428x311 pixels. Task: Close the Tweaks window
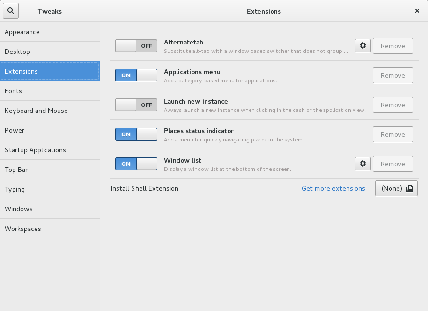point(417,11)
